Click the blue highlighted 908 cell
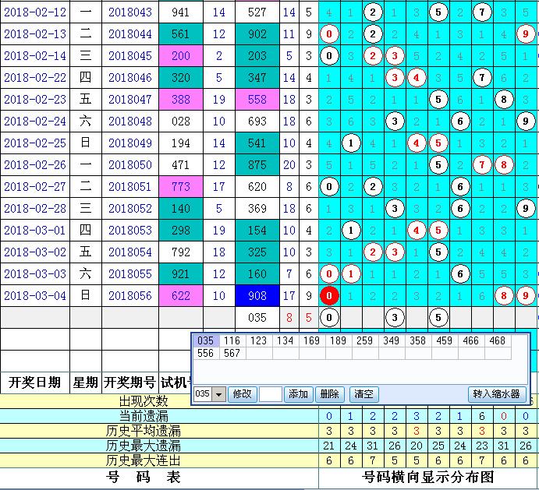This screenshot has width=539, height=490. (x=257, y=295)
